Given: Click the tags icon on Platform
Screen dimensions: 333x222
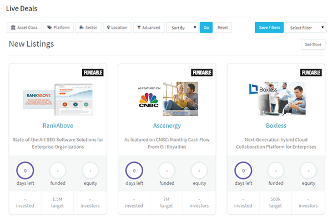Looking at the screenshot, I should [49, 27].
